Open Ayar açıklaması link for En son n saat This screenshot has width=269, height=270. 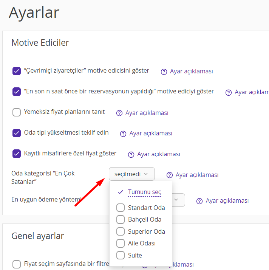252,92
